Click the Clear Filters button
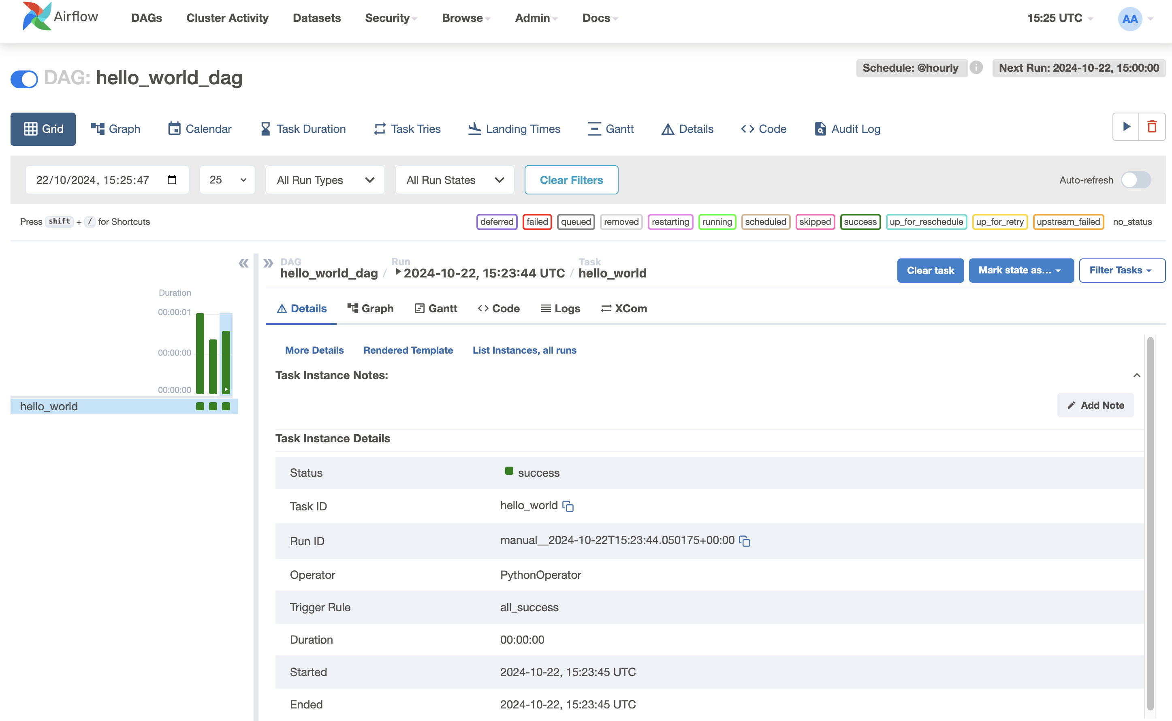This screenshot has width=1172, height=721. pyautogui.click(x=571, y=180)
